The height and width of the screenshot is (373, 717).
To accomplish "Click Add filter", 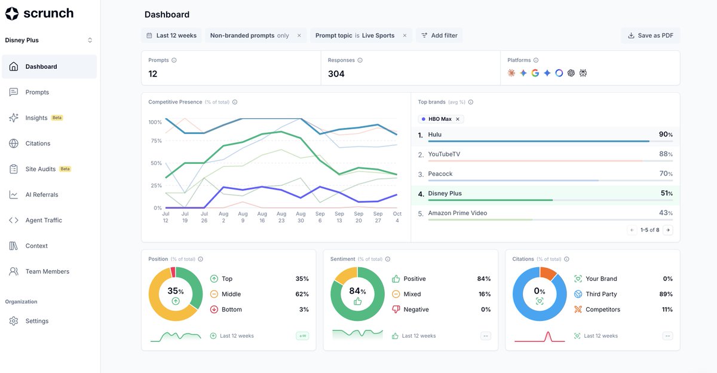I will click(x=439, y=35).
